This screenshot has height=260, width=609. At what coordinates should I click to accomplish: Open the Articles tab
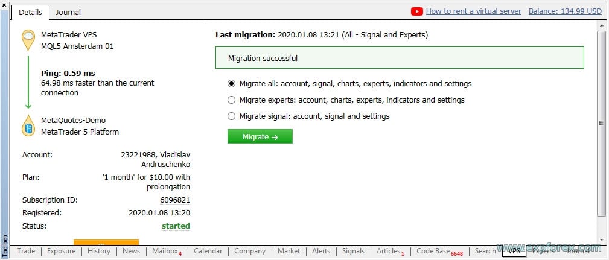pos(390,251)
